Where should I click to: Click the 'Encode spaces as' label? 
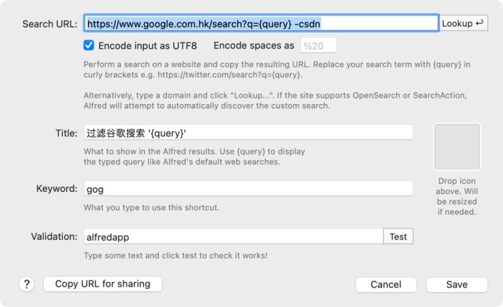(254, 45)
